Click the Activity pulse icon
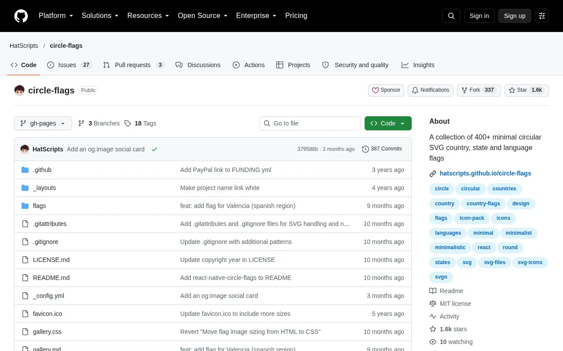Image resolution: width=563 pixels, height=351 pixels. point(433,316)
